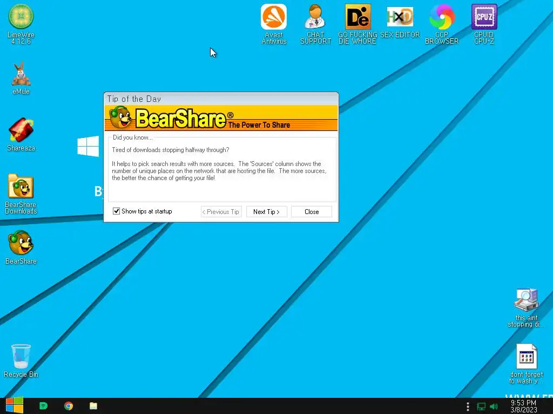This screenshot has height=414, width=553.
Task: Open the green chat app in taskbar
Action: click(43, 406)
